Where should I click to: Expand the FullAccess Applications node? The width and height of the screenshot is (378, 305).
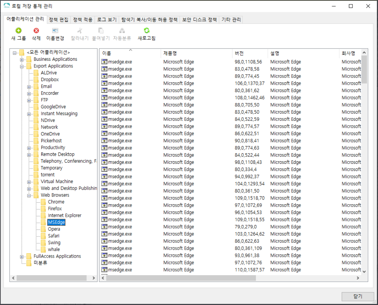(x=22, y=257)
